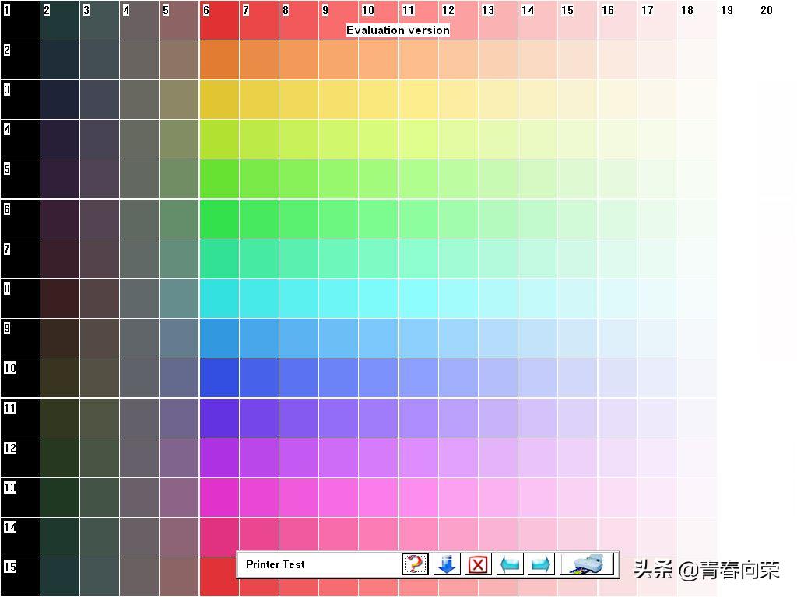Click the black swatch labeled 5 in column 1
Viewport: 797px width, 597px height.
(x=19, y=179)
